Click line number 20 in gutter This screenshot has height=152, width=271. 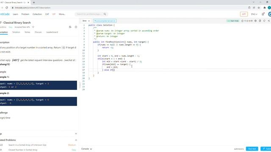84,78
